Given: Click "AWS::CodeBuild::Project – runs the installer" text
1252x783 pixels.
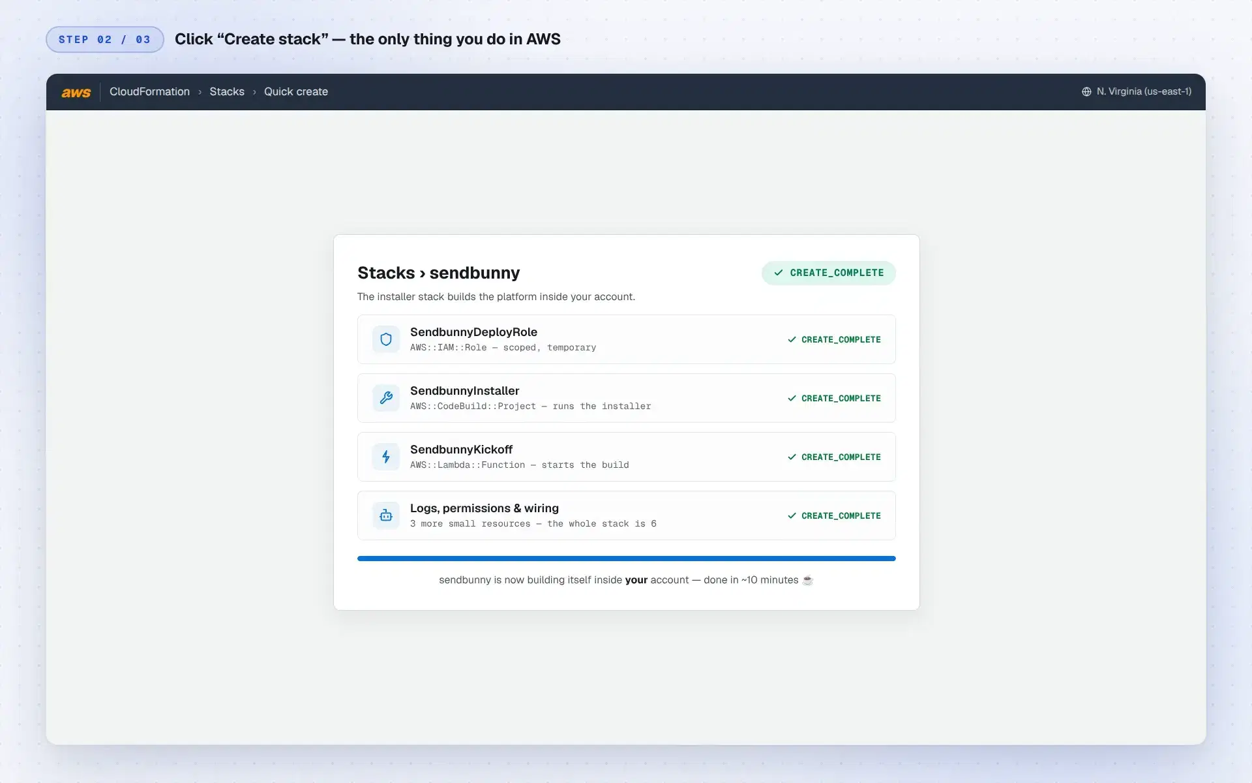Looking at the screenshot, I should [530, 407].
